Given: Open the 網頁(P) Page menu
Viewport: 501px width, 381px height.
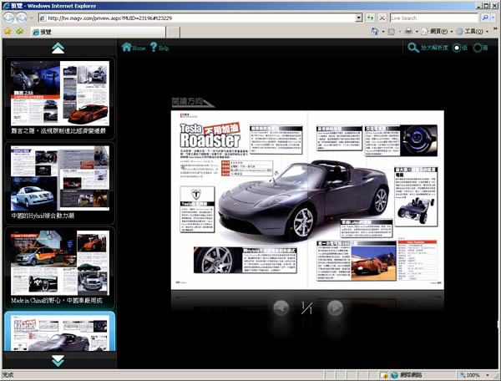Looking at the screenshot, I should click(x=437, y=31).
